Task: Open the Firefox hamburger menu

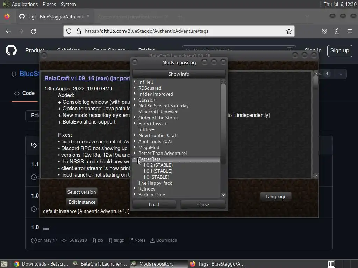Action: pyautogui.click(x=350, y=31)
